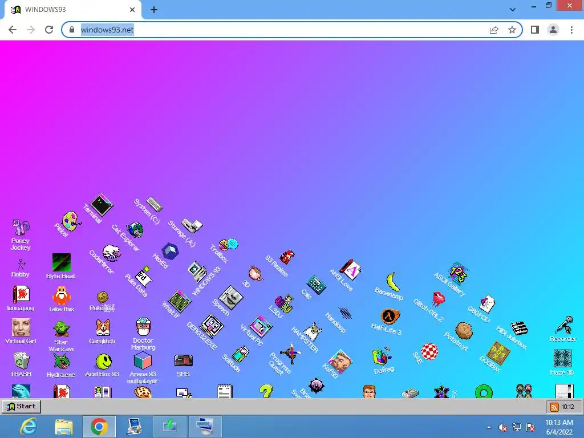Screen dimensions: 584x438
Task: Open the HAMPSTER icon
Action: pos(313,331)
